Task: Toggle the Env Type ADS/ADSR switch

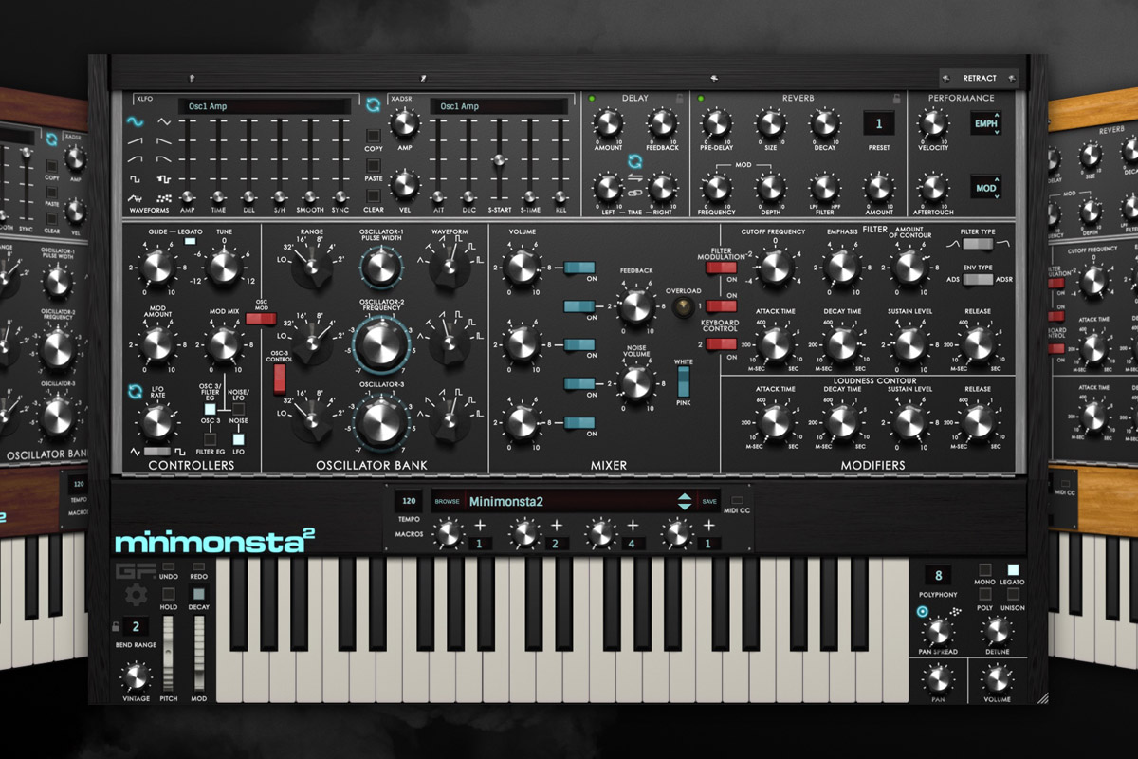Action: pyautogui.click(x=977, y=280)
